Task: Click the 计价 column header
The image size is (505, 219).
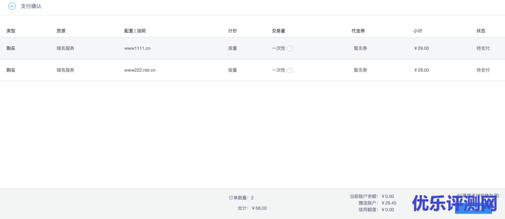Action: pos(233,31)
